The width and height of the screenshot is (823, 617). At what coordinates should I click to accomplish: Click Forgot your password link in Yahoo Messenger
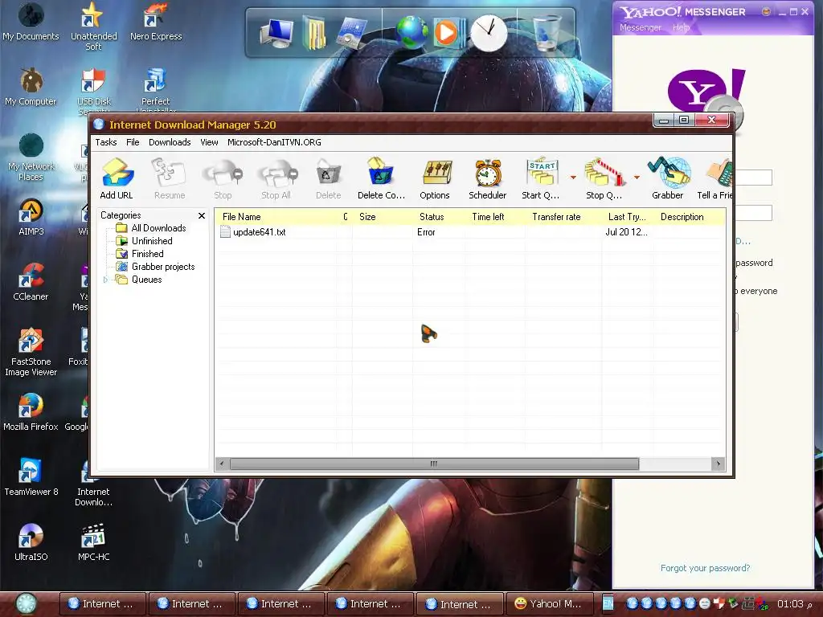705,568
